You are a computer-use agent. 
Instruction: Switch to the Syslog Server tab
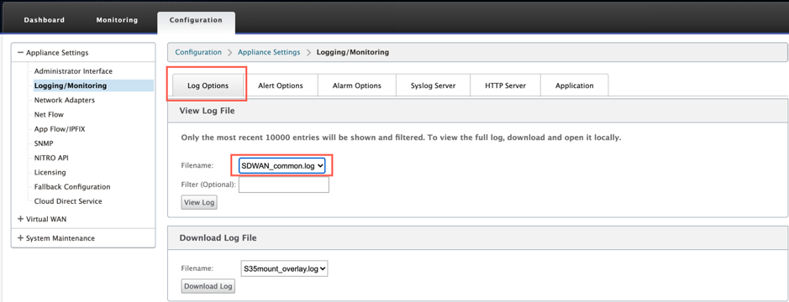click(x=434, y=86)
